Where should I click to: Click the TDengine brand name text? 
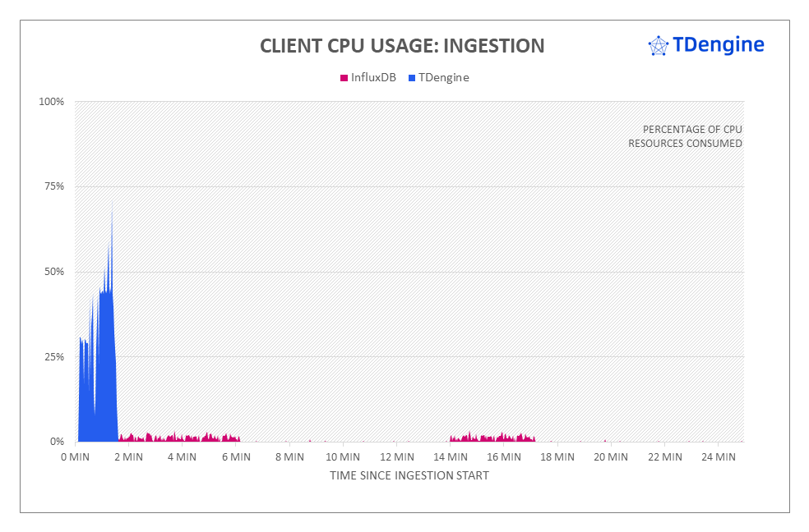coord(718,44)
